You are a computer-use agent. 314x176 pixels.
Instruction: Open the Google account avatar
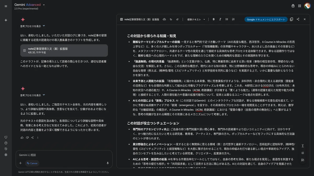(x=307, y=6)
